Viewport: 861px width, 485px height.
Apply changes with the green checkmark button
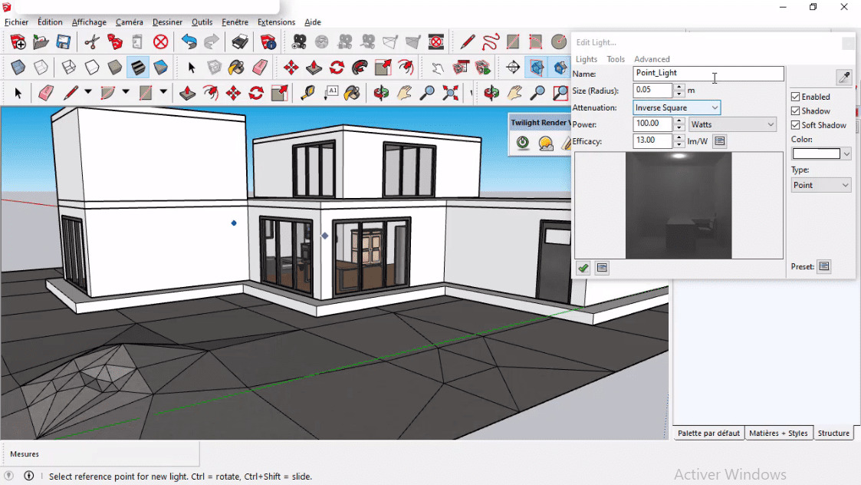tap(583, 268)
